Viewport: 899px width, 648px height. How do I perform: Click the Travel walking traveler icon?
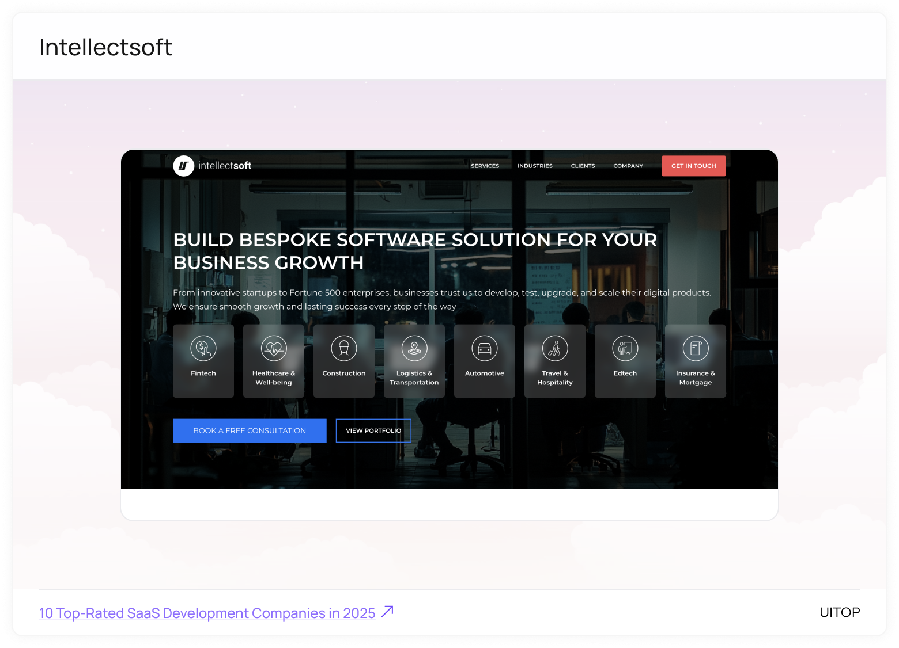[x=555, y=348]
